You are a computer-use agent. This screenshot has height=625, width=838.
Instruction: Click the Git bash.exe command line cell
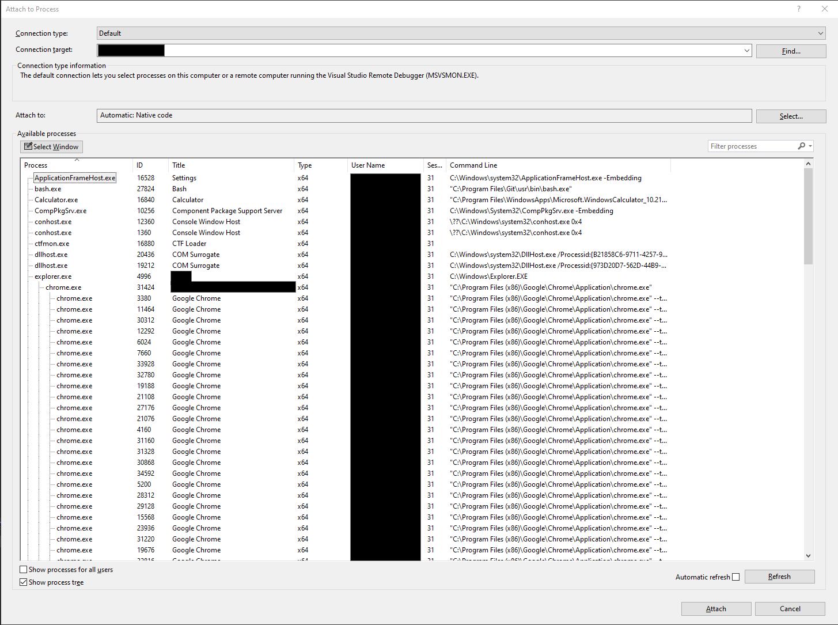pos(511,189)
